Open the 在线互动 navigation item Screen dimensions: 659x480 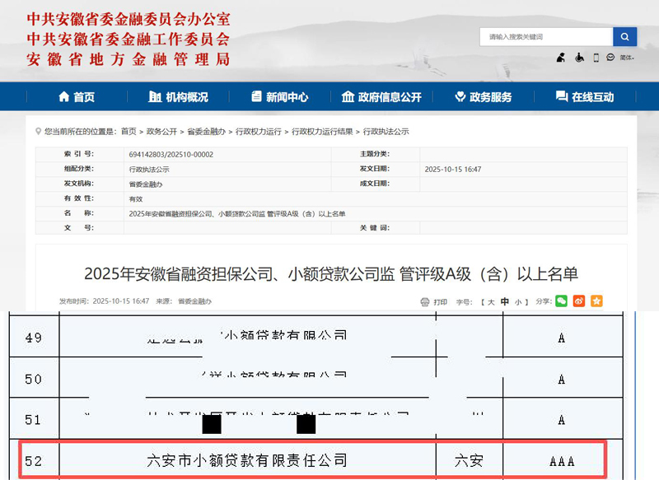point(585,97)
